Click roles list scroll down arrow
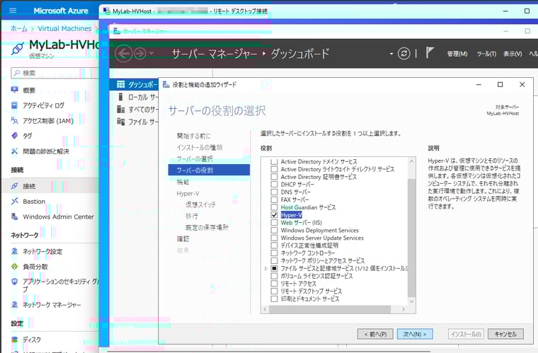This screenshot has width=538, height=353. coord(412,301)
